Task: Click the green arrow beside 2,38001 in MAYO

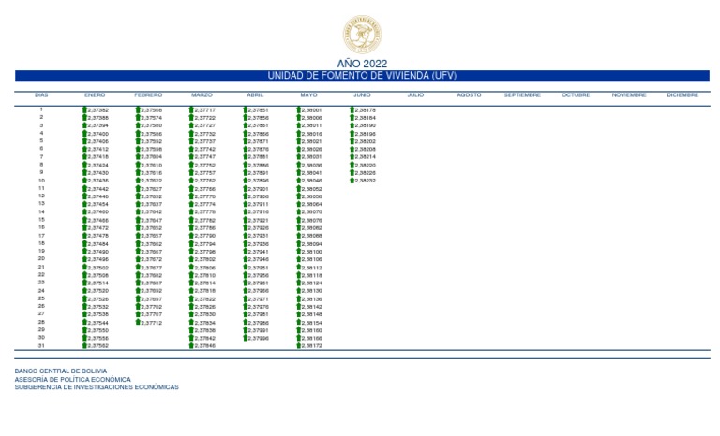Action: click(299, 109)
